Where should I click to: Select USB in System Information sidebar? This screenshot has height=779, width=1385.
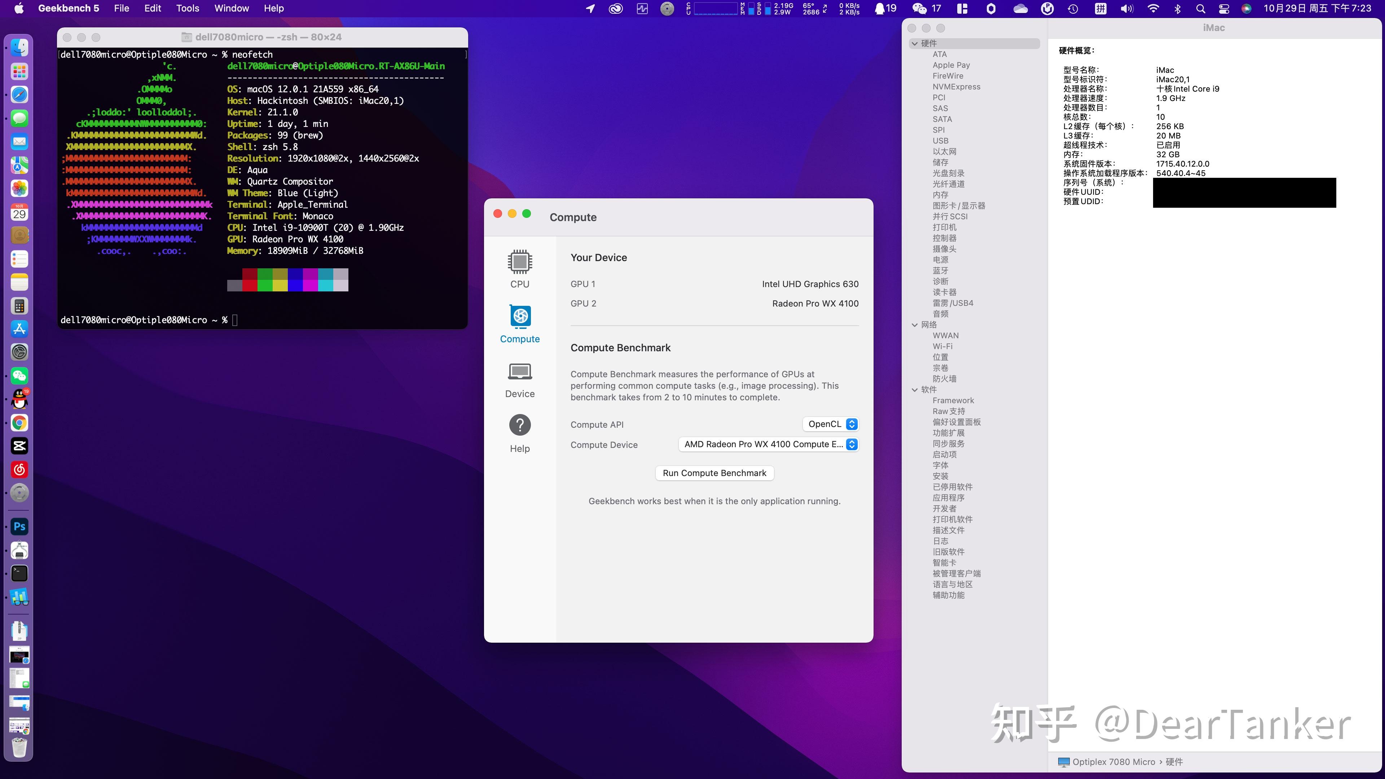[x=940, y=141]
